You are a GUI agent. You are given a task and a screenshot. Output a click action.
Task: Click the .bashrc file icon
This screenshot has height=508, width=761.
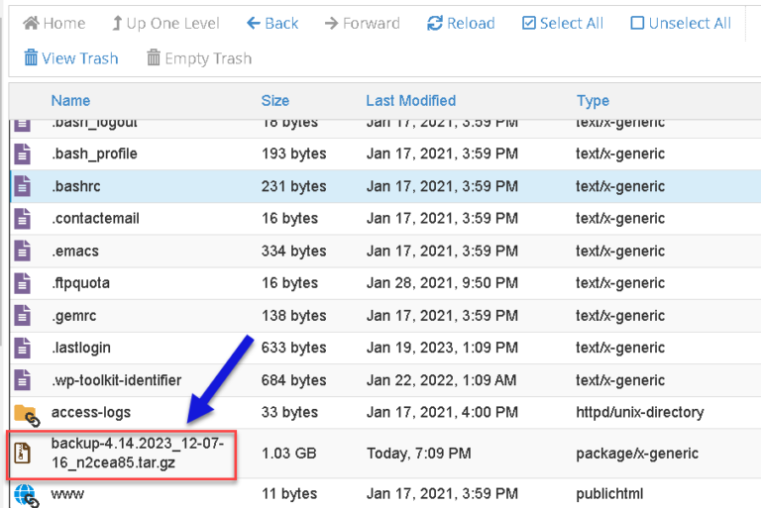coord(22,186)
